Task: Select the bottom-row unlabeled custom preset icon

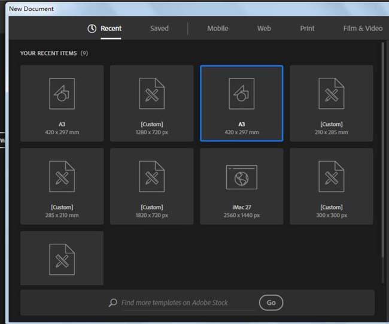Action: (62, 259)
